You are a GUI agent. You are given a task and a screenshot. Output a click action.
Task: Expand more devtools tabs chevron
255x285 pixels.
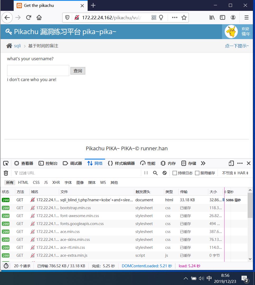coord(203,163)
